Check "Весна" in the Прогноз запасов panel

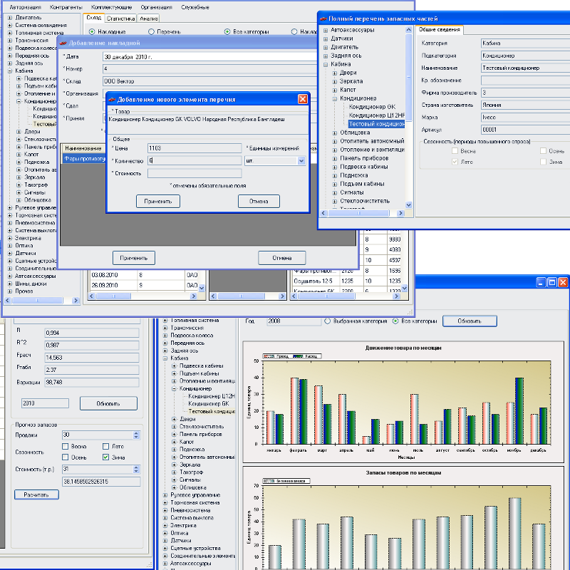point(65,447)
